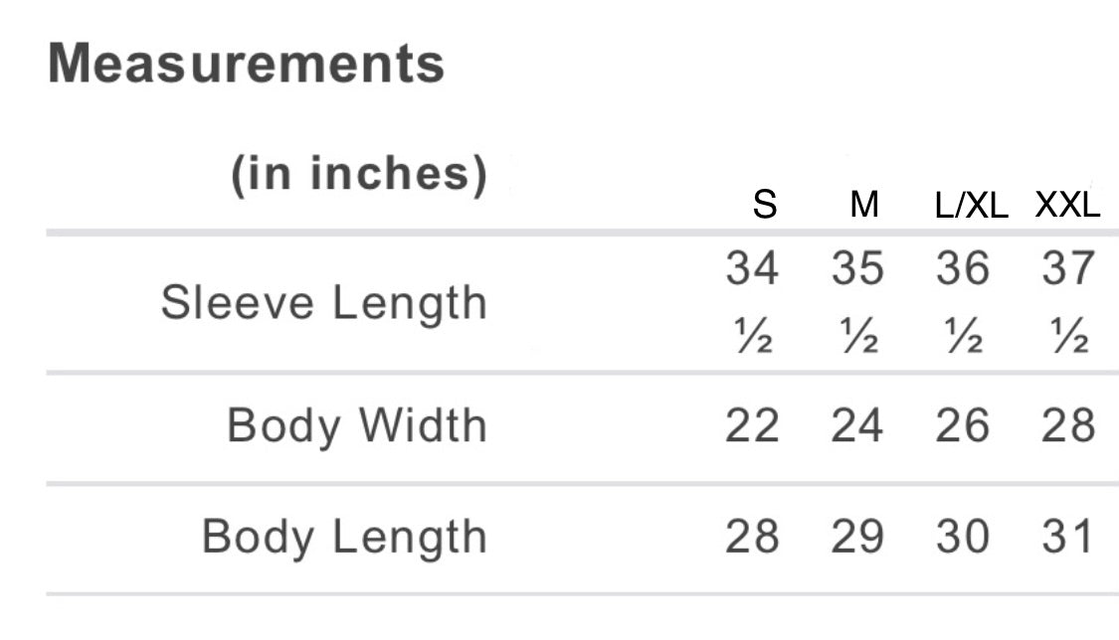Select the "(in inches)" unit label

point(359,175)
